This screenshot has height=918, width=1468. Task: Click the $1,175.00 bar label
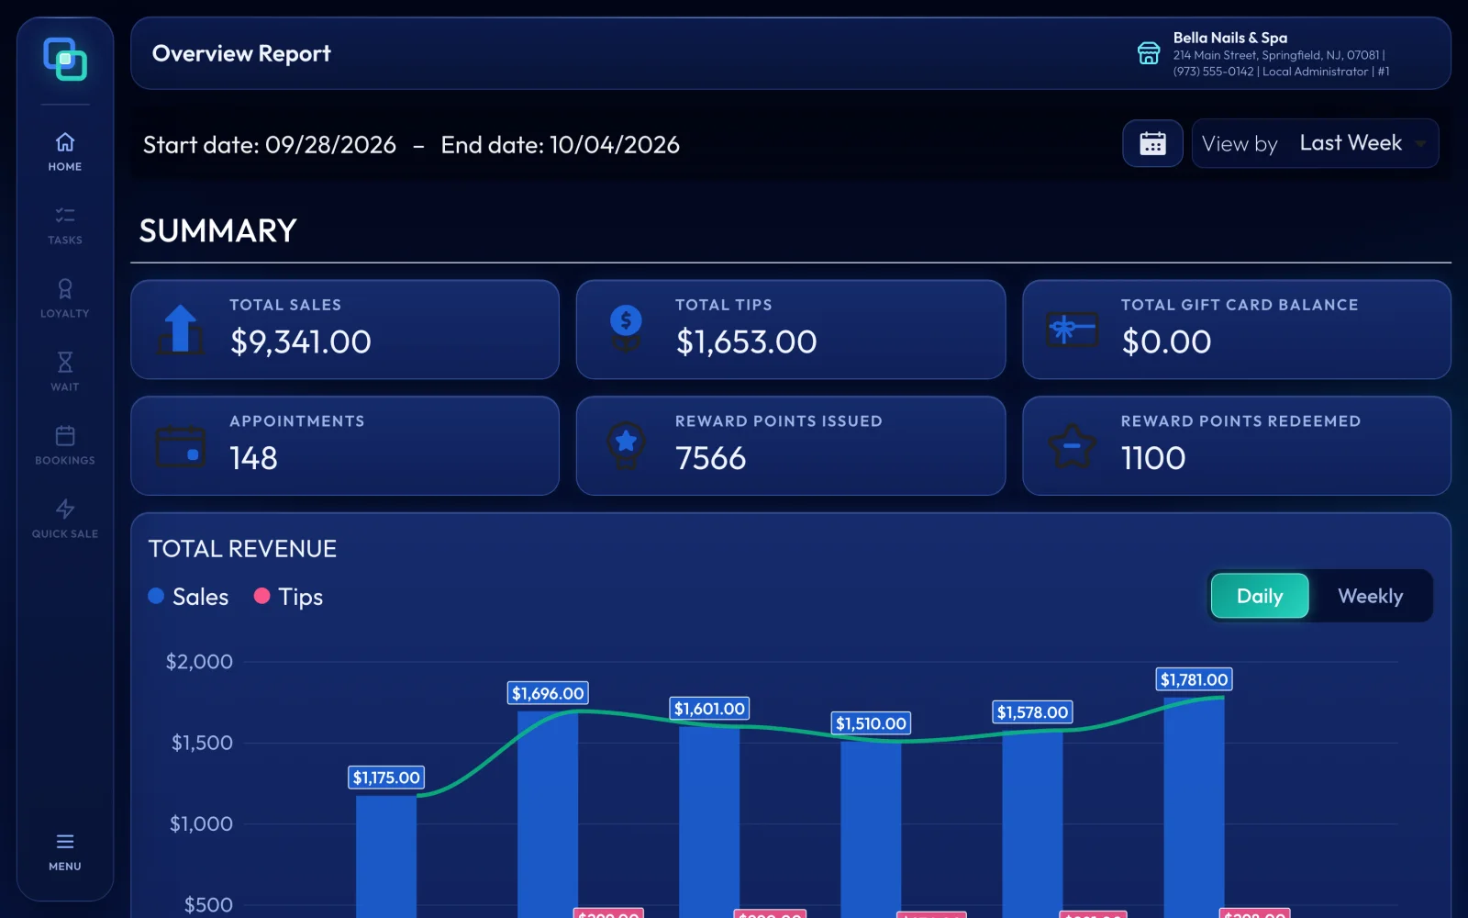point(386,778)
